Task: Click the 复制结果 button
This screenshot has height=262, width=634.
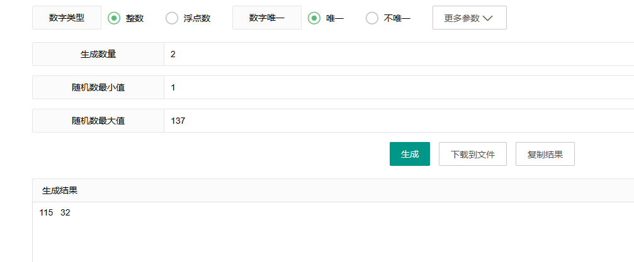Action: (x=545, y=154)
